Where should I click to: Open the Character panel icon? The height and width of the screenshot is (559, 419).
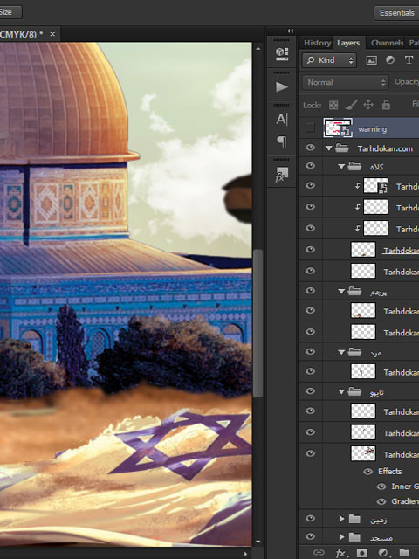282,120
